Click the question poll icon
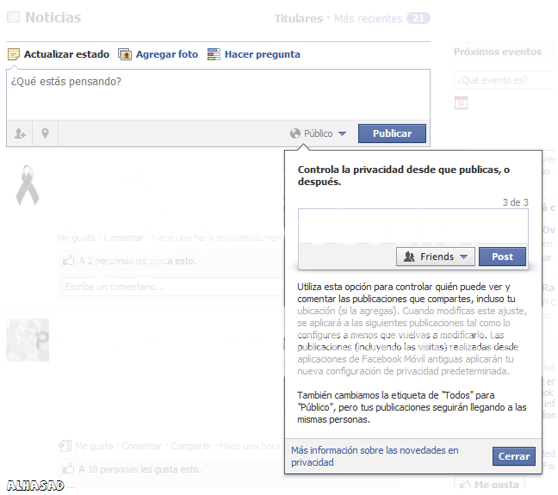The height and width of the screenshot is (495, 558). 214,54
